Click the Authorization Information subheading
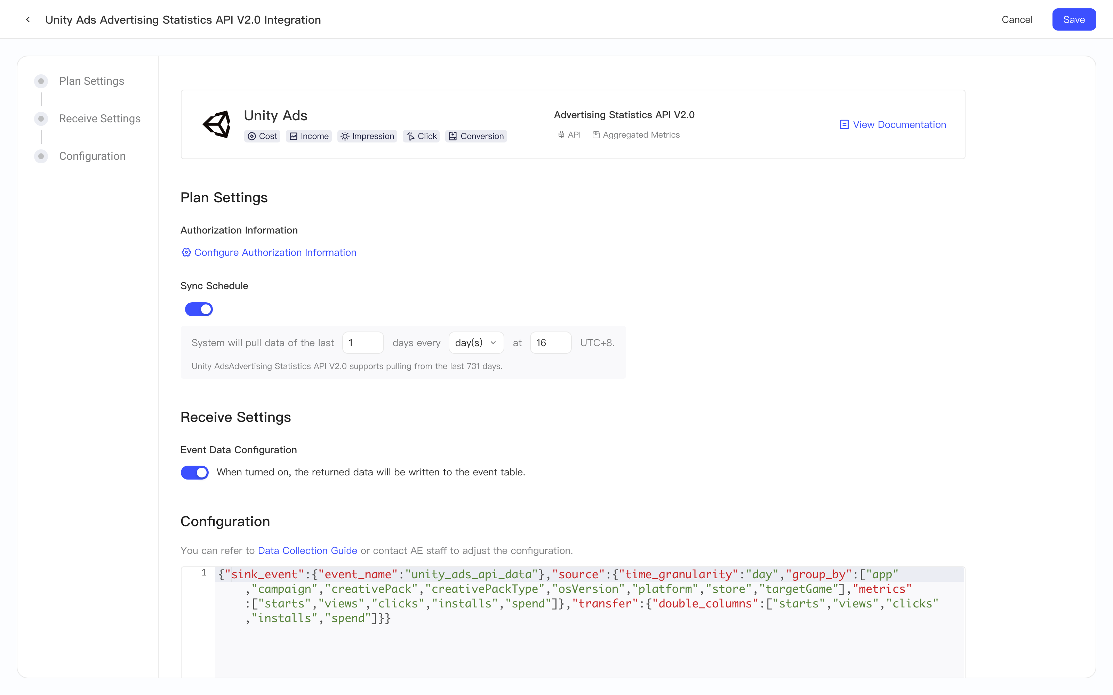 [239, 230]
